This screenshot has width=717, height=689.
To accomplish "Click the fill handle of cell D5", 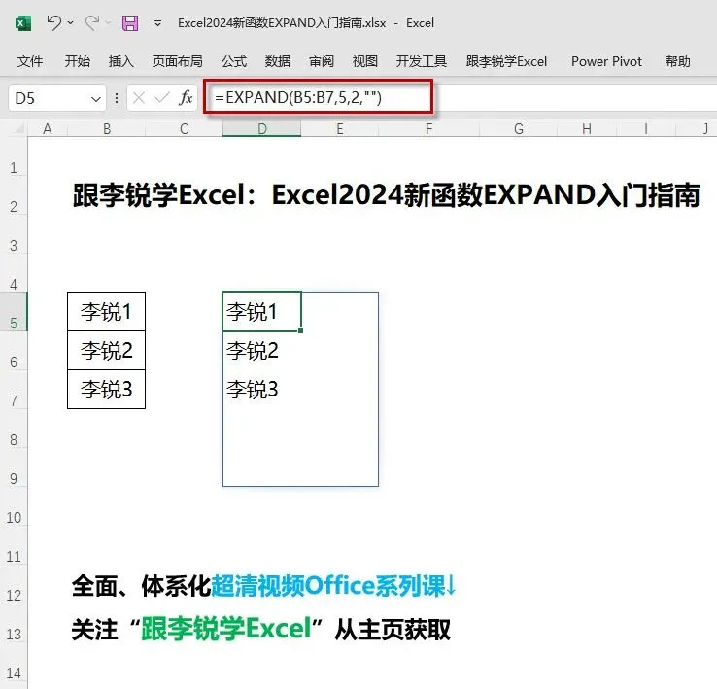I will pos(300,330).
